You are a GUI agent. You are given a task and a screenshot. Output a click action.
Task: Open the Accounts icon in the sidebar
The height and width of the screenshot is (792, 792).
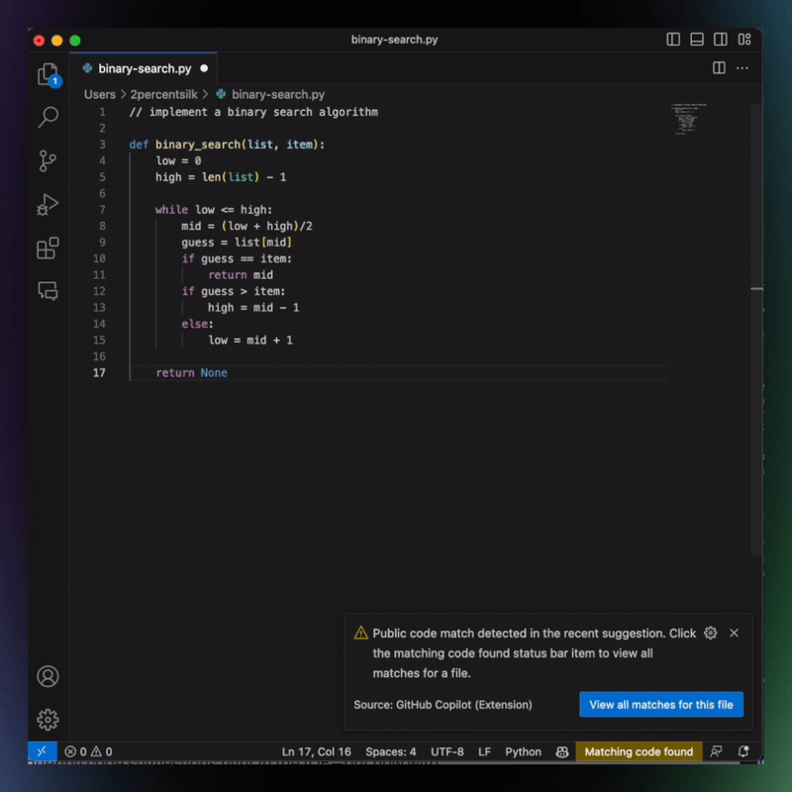(49, 675)
